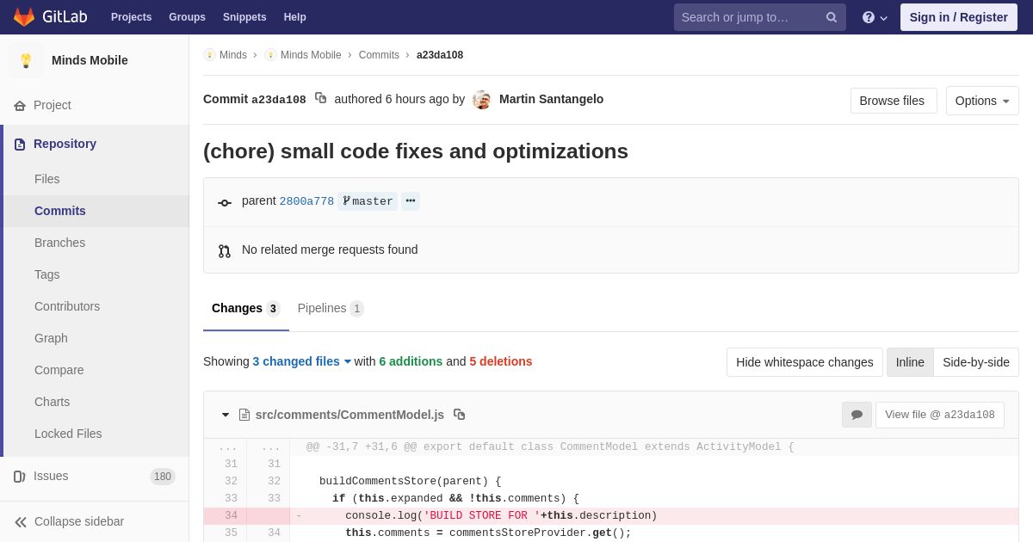
Task: Copy the CommentModel.js file path
Action: tap(460, 415)
